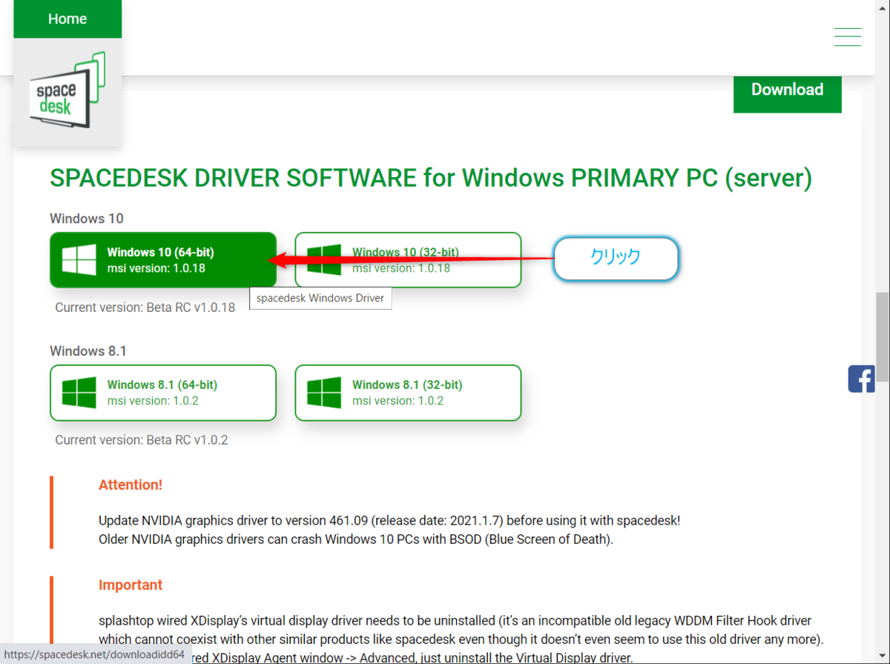Click 'Current version: Beta RC v1.0.2' text
This screenshot has height=664, width=890.
coord(142,440)
